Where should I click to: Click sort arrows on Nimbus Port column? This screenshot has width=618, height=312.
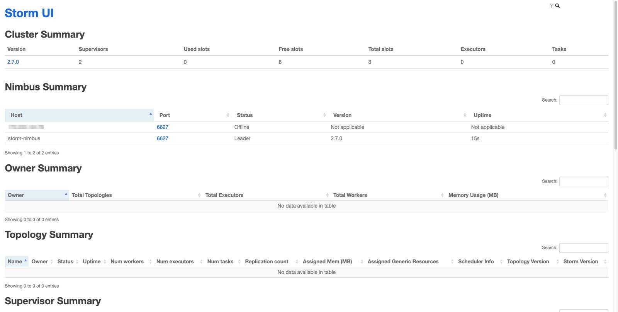pos(228,115)
